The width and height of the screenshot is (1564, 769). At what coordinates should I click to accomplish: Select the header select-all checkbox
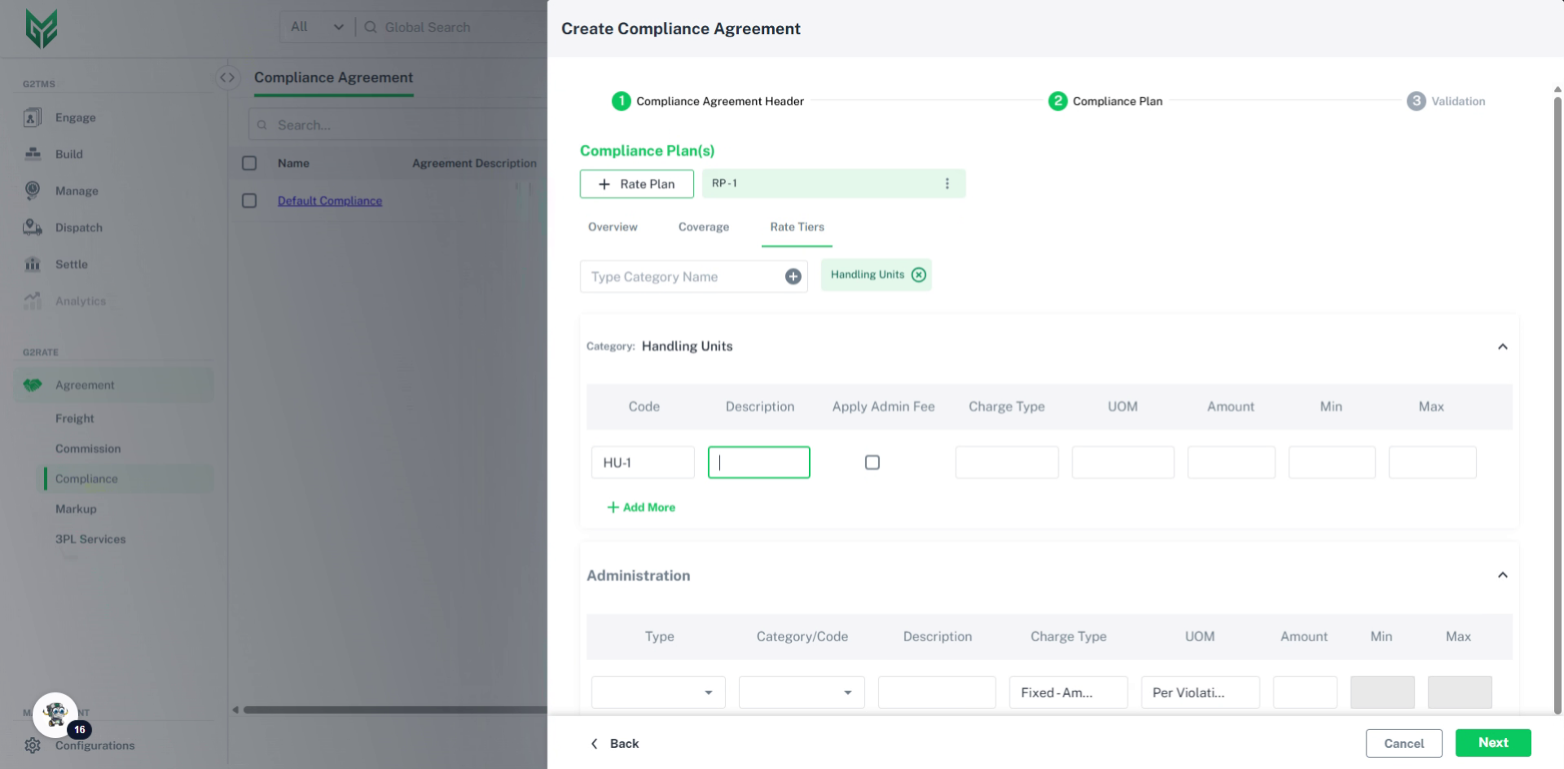pyautogui.click(x=249, y=163)
